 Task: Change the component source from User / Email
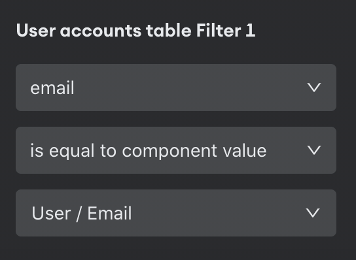point(176,213)
